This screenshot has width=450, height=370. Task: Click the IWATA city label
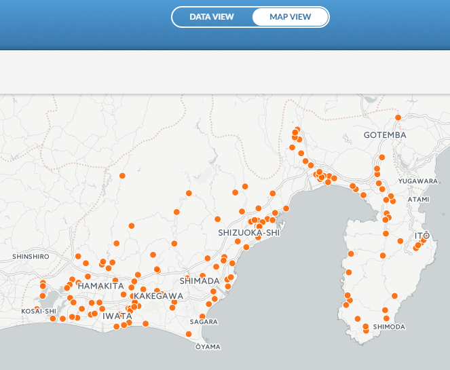117,316
